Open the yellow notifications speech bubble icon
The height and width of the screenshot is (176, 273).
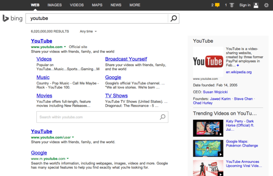point(217,5)
